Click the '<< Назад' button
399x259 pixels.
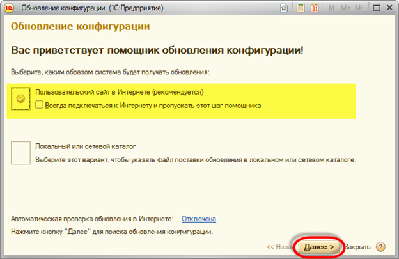point(279,247)
